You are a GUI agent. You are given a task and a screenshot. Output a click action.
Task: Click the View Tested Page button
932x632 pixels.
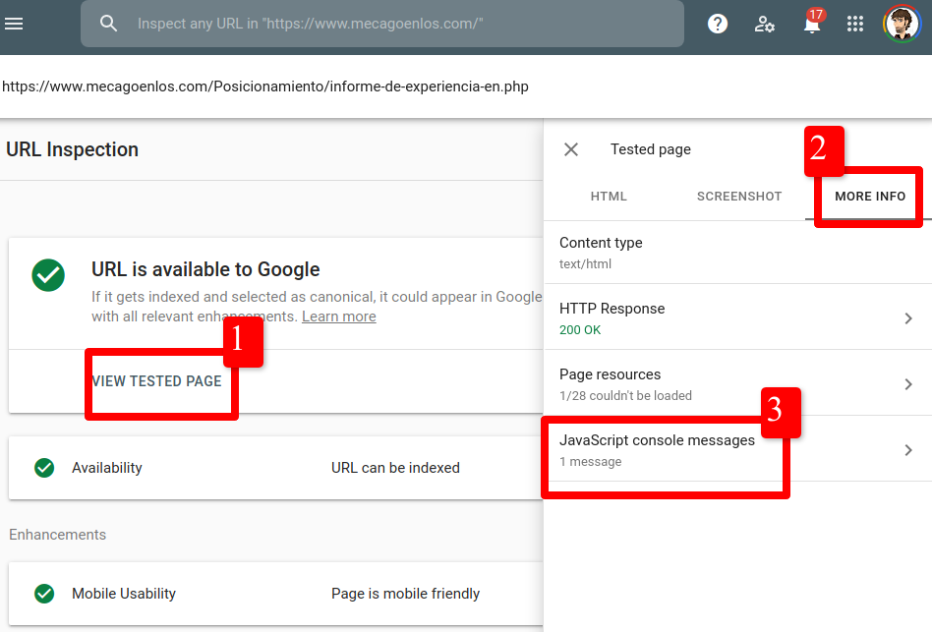157,381
